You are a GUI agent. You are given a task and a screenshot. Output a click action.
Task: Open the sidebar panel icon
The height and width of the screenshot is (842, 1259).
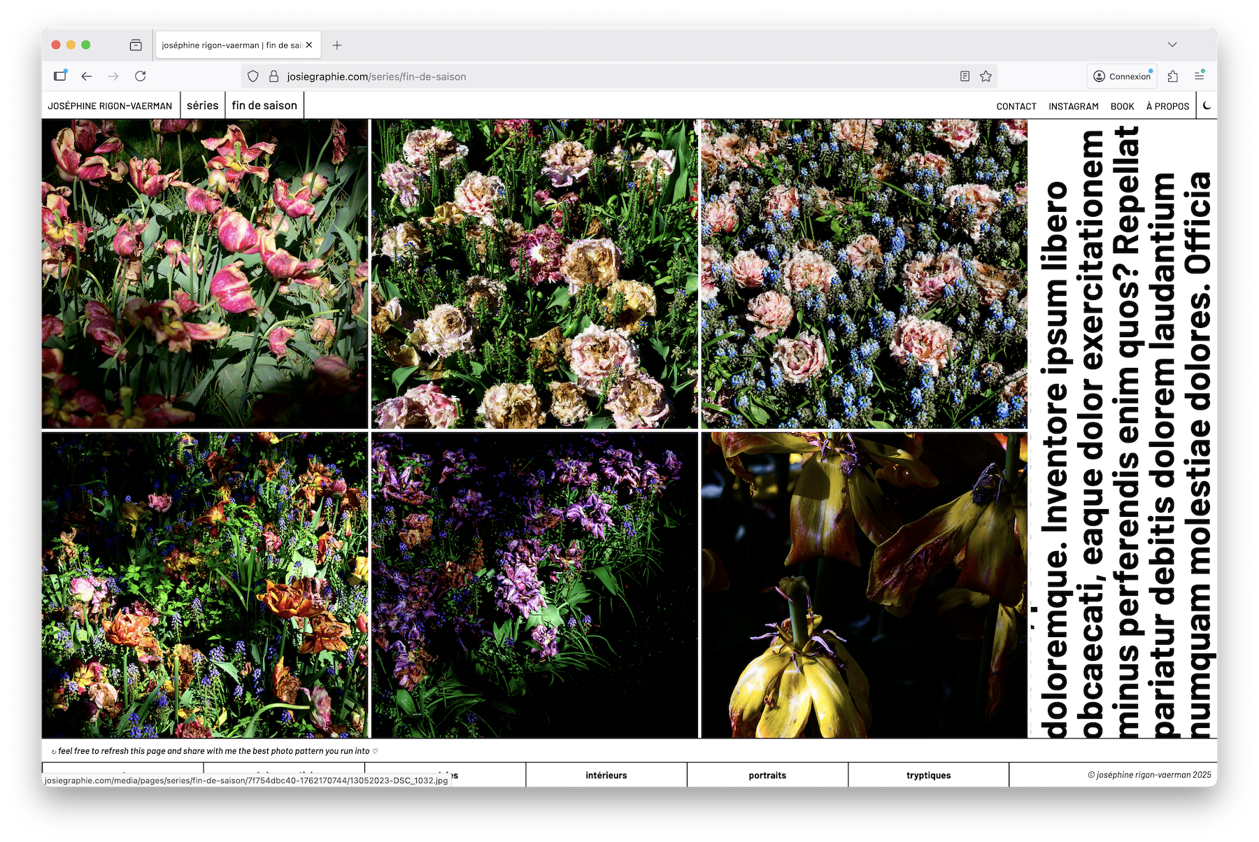point(60,76)
